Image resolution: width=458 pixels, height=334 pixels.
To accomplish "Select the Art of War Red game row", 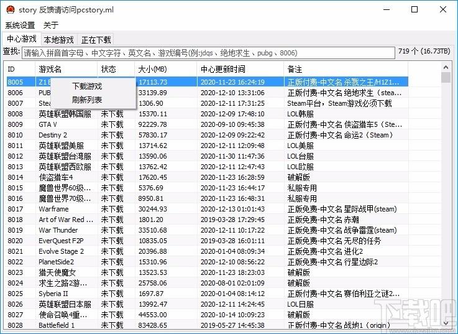I will 207,220.
